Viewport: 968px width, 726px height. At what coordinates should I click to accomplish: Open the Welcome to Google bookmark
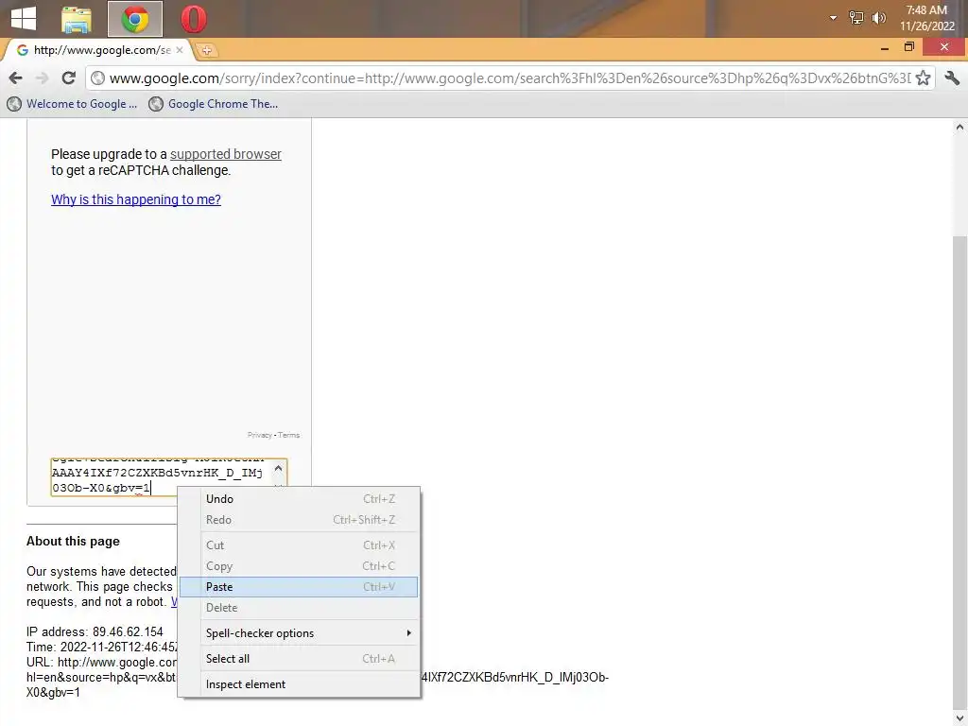[72, 104]
